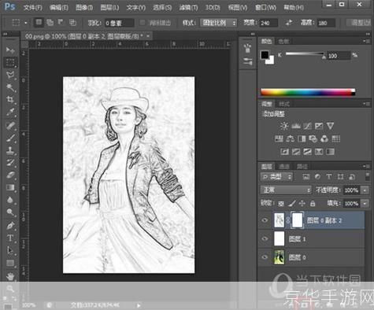Pick a color from the spectrum ramp

[308, 92]
